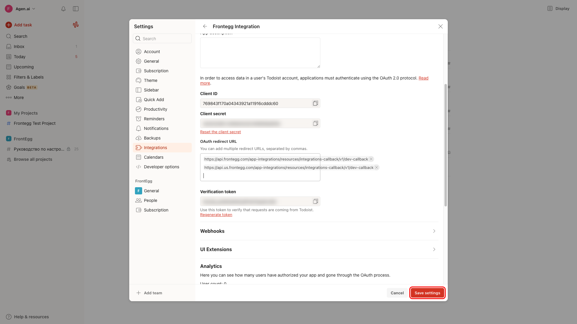Click the Regenerate token link
The height and width of the screenshot is (324, 577).
tap(216, 215)
